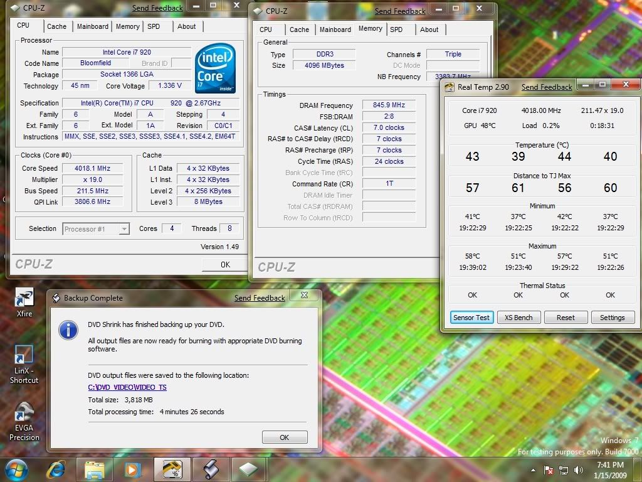Open Mainboard tab in CPU-Z processor window
642x482 pixels.
pos(93,26)
